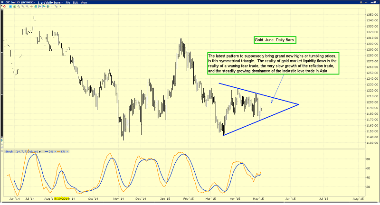Click the highlighted 8/19/2014 date label
This screenshot has height=205, width=380.
(62, 199)
